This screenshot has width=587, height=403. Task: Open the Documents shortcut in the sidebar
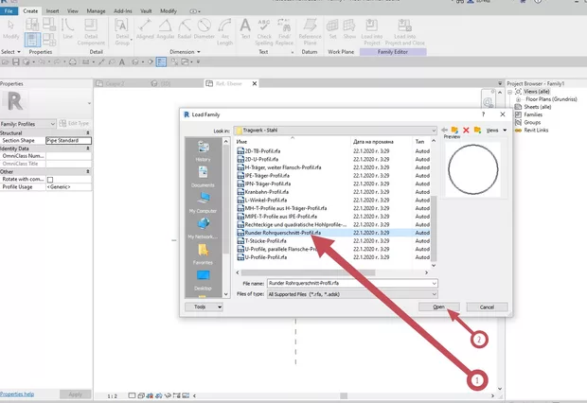pos(204,176)
